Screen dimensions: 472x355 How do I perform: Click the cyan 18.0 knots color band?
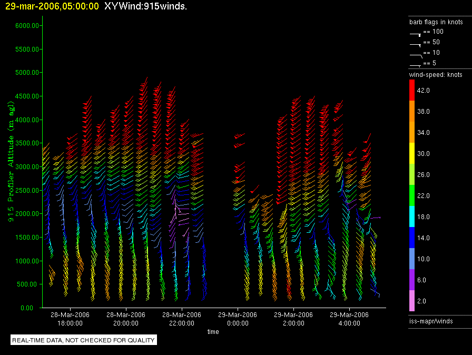412,216
